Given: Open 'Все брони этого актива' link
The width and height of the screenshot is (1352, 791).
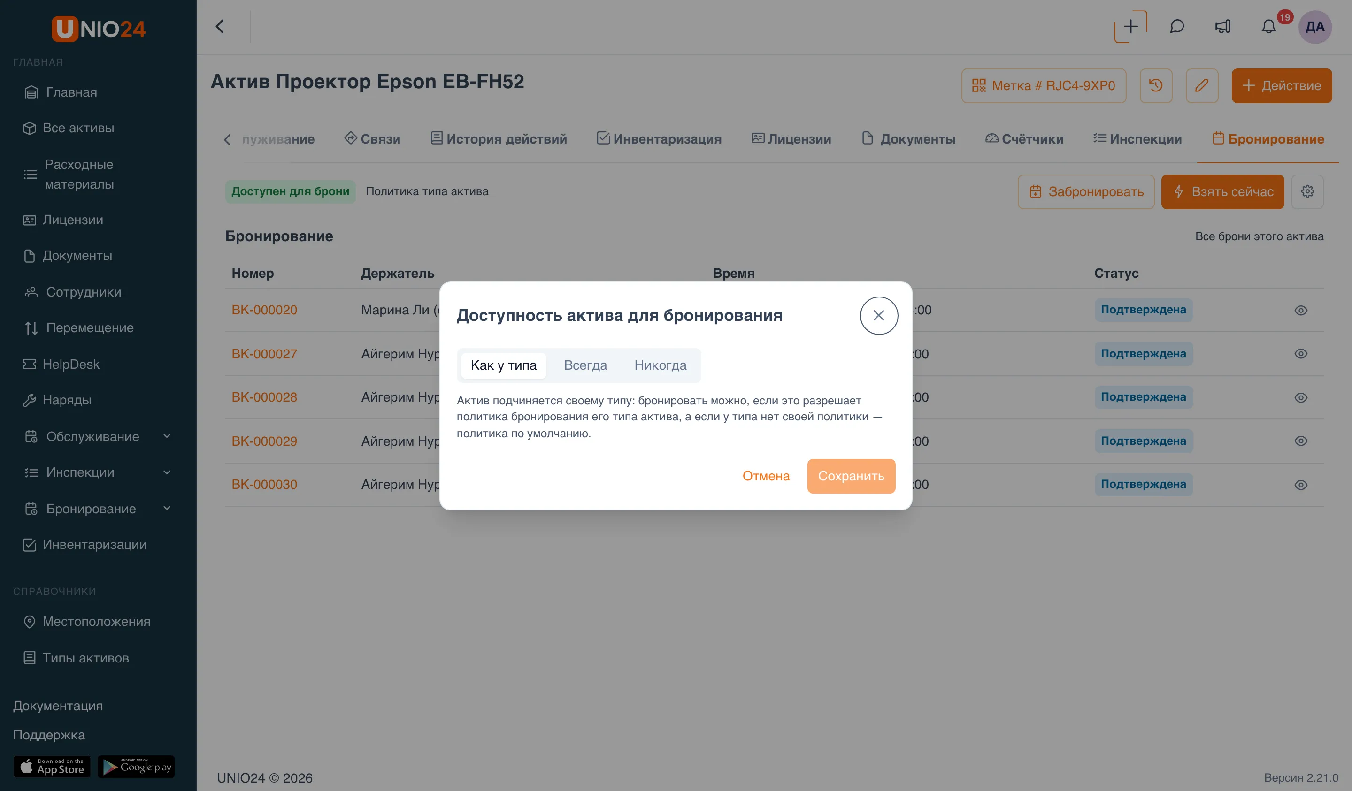Looking at the screenshot, I should 1259,236.
